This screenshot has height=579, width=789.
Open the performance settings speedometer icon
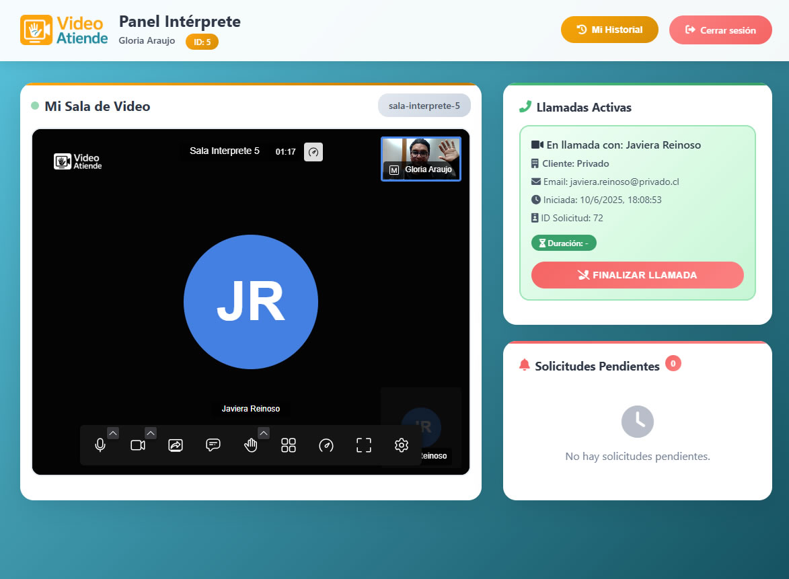pyautogui.click(x=326, y=445)
